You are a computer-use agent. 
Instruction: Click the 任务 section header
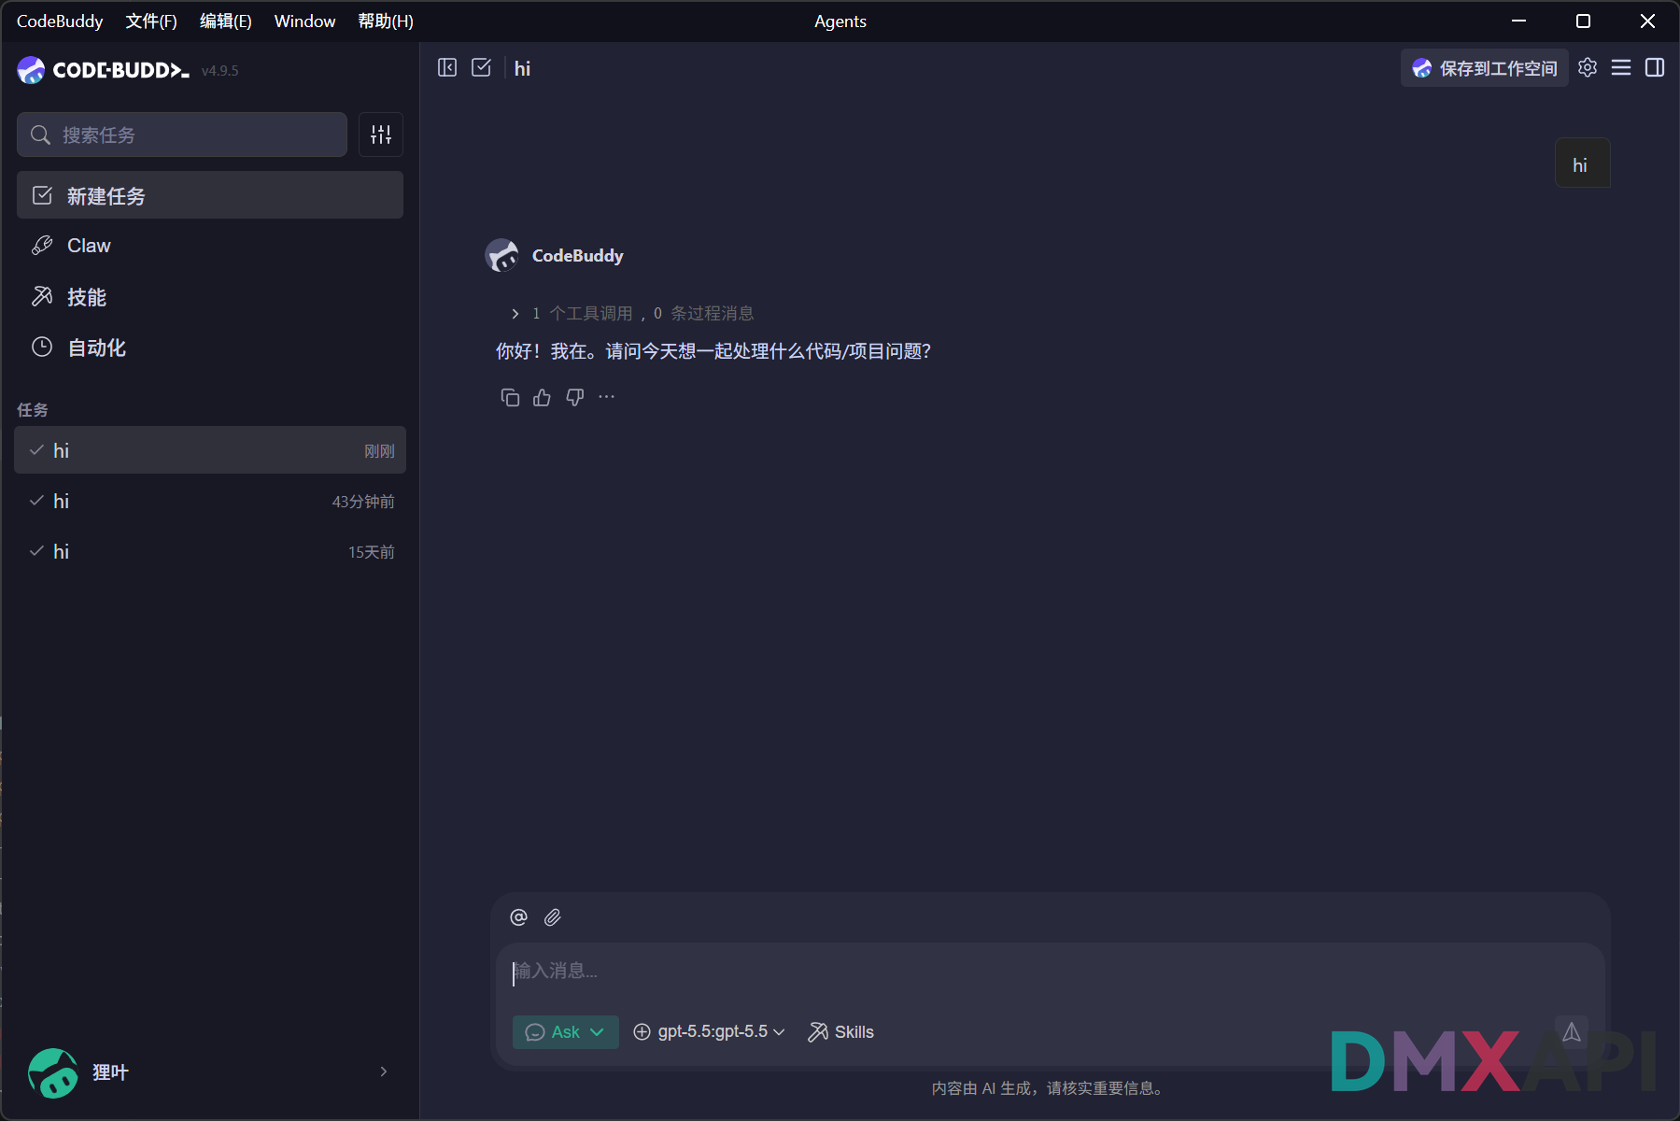click(x=33, y=409)
